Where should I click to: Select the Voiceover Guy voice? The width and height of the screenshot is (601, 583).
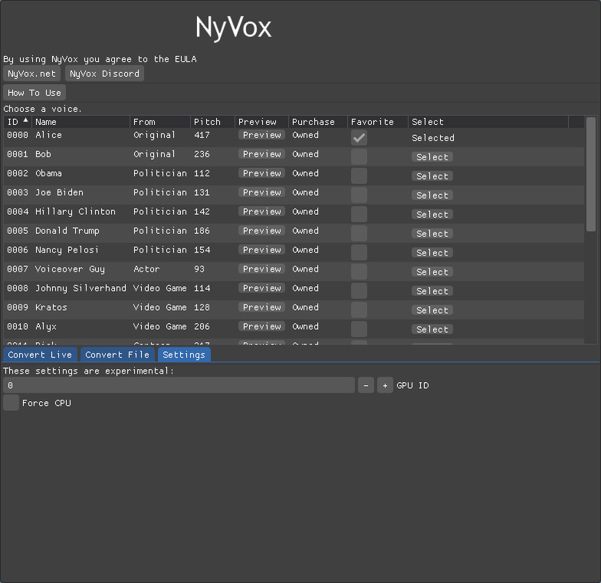(432, 272)
